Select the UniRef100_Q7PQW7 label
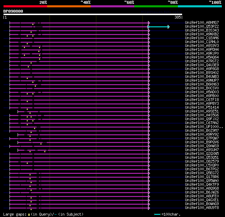The height and width of the screenshot is (217, 225). [202, 138]
